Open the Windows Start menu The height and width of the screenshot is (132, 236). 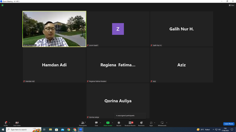[3, 129]
